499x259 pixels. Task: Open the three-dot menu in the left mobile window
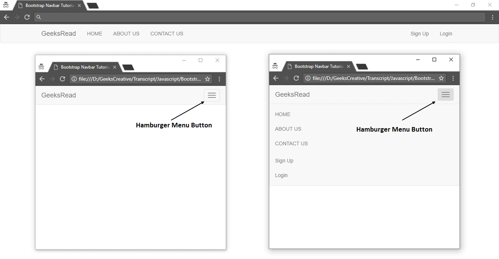pos(219,79)
